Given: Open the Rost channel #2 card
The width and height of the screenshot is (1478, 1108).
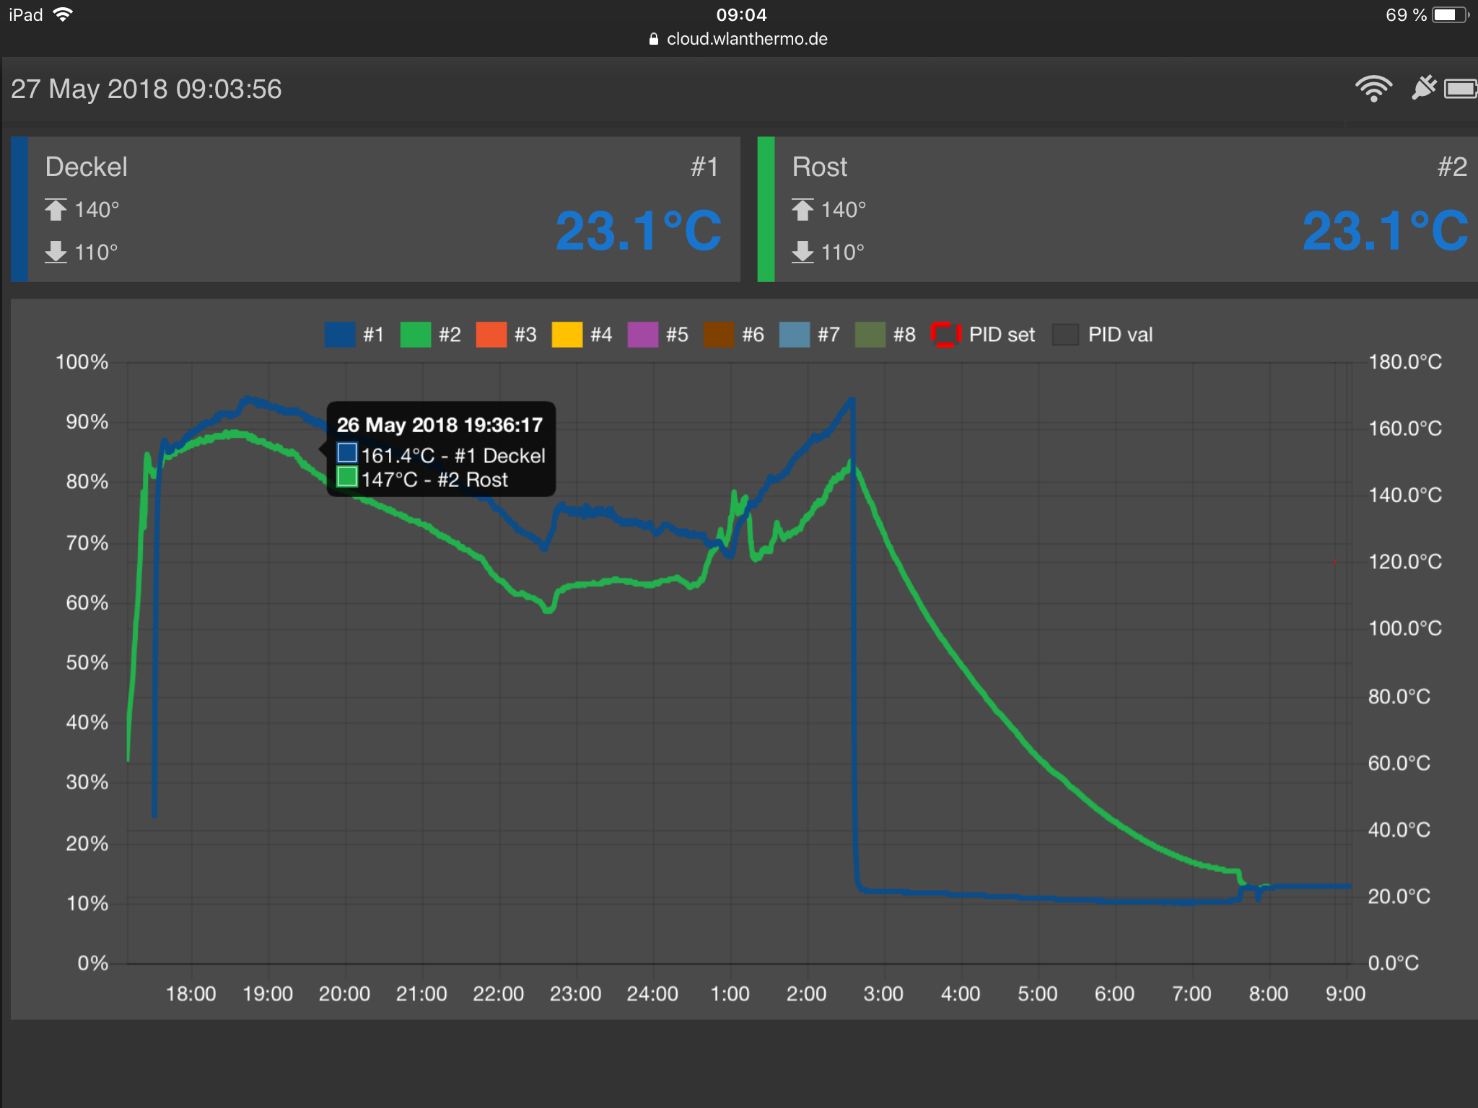Looking at the screenshot, I should coord(1119,209).
